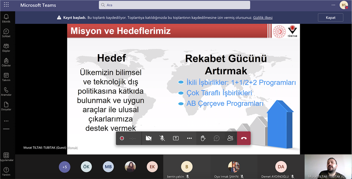Go to Ekipler teams section

pos(6,47)
